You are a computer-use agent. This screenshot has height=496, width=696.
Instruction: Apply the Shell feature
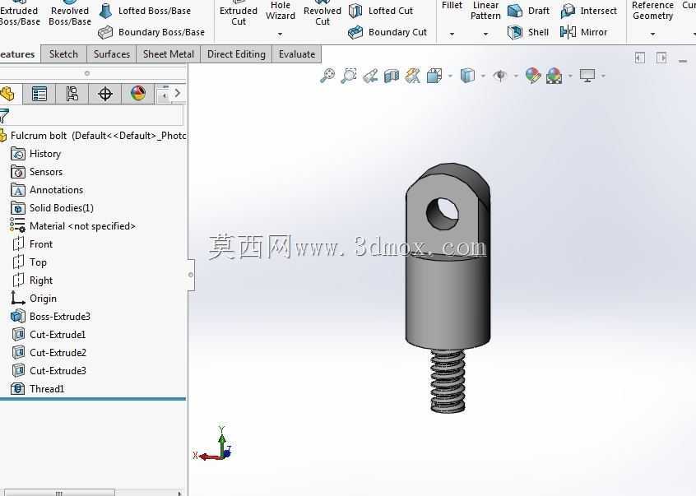pos(528,32)
